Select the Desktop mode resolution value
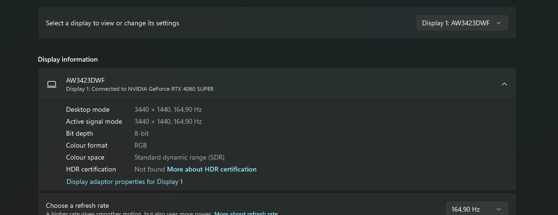The image size is (558, 215). click(x=168, y=109)
